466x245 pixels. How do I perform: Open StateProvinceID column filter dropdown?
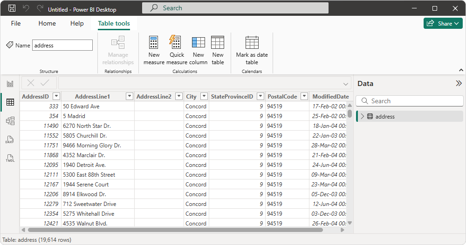click(x=260, y=96)
